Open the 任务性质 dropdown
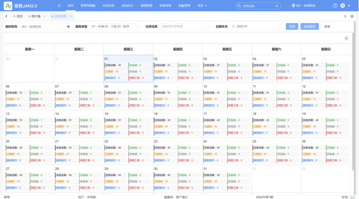Image resolution: width=359 pixels, height=199 pixels. coord(188,26)
